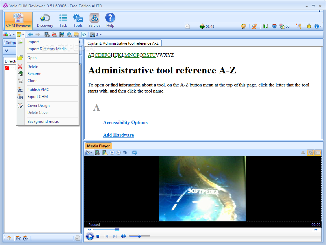326x245 pixels.
Task: Click the reader icon next to 02:48
Action: [202, 26]
